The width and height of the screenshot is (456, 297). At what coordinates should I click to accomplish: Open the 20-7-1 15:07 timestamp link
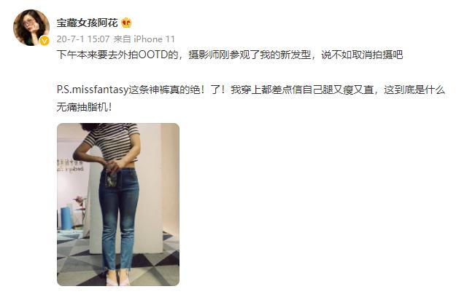coord(83,39)
